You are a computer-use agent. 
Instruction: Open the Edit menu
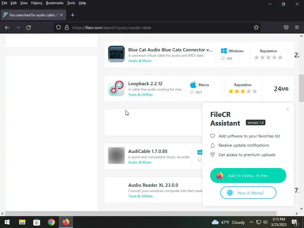[14, 3]
